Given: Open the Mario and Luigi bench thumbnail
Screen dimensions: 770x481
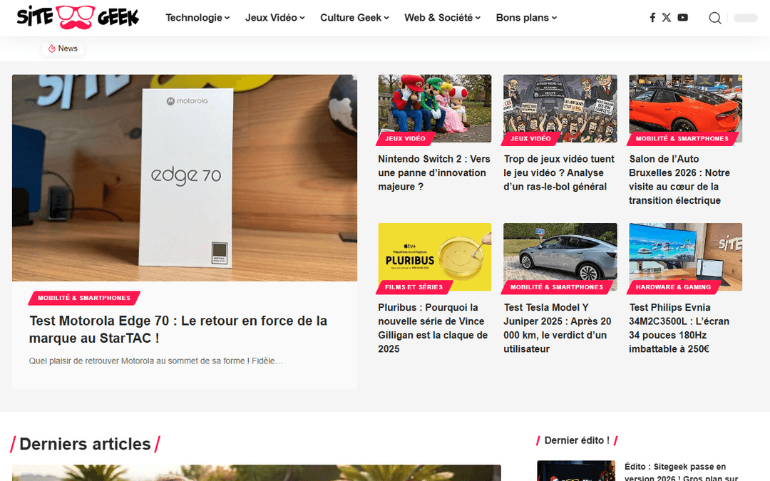Looking at the screenshot, I should pyautogui.click(x=435, y=108).
